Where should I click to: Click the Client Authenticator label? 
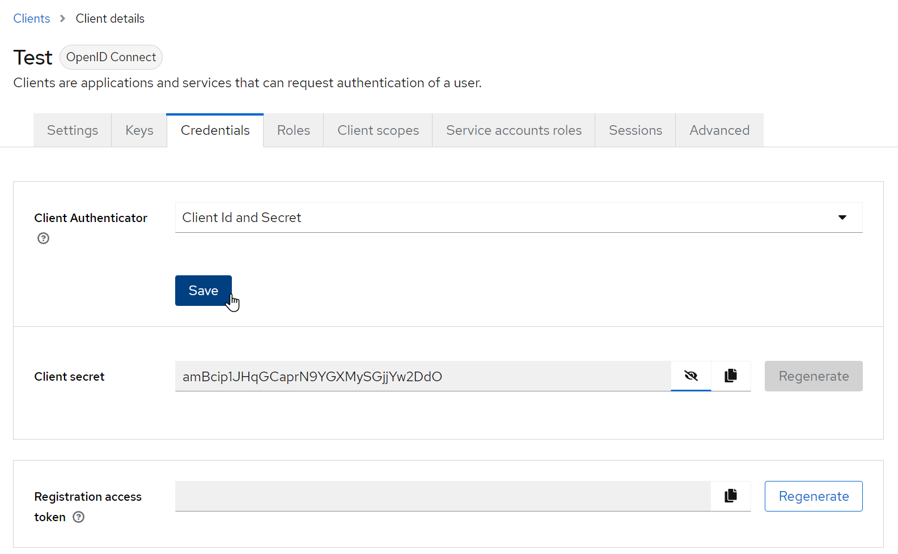point(91,218)
